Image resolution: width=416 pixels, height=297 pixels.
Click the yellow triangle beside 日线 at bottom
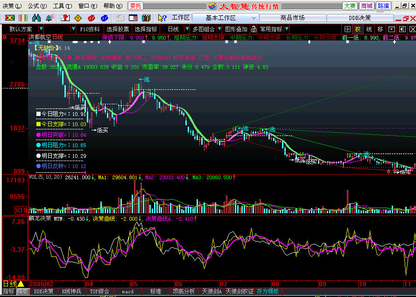point(21,284)
